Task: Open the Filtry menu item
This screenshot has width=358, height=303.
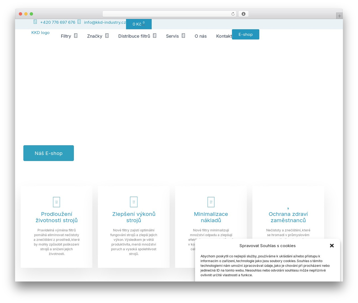Action: coord(66,36)
